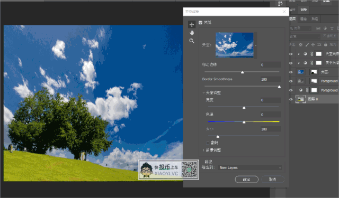Viewport: 339px width, 198px height.
Task: Hide the lower Foreground adjustment layer
Action: pos(291,90)
